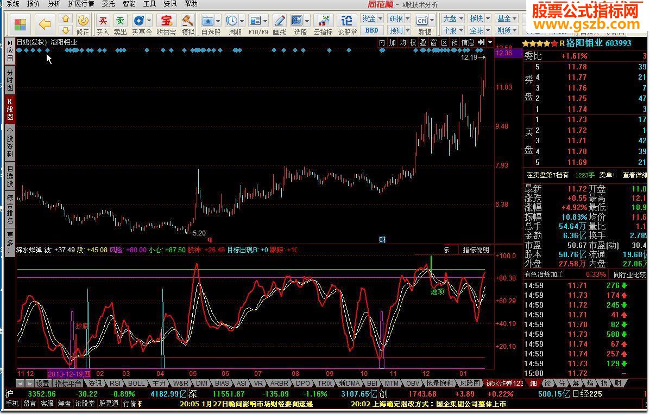Switch to the BOLL indicator tab
This screenshot has width=650, height=415.
(136, 384)
